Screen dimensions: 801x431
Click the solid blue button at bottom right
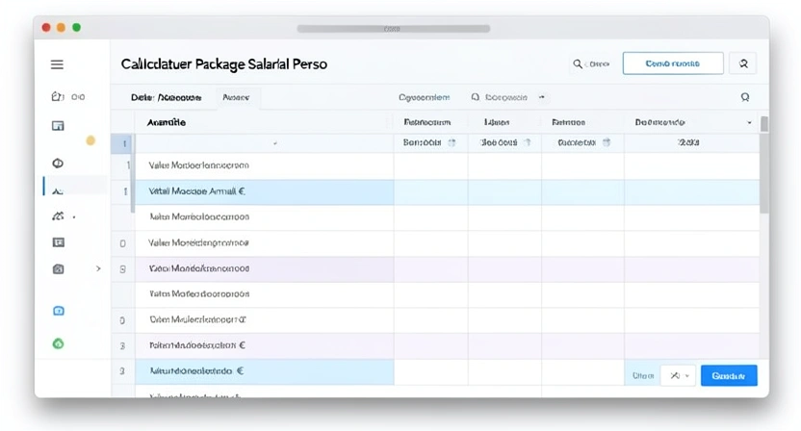729,375
